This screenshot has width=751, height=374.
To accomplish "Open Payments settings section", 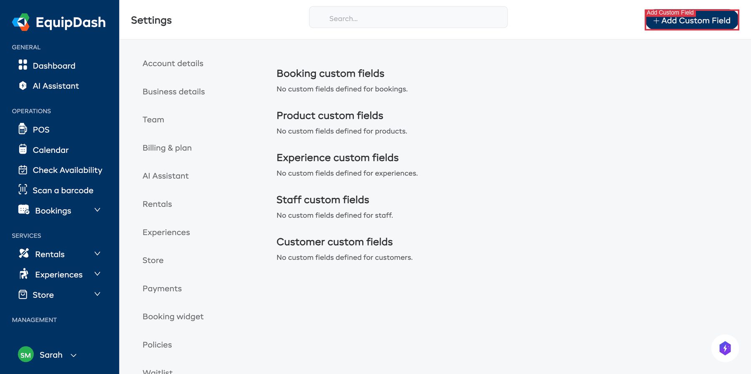I will [162, 289].
